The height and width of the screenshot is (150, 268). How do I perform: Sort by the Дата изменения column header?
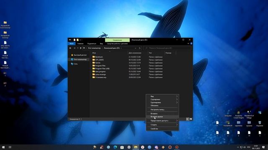coord(135,53)
